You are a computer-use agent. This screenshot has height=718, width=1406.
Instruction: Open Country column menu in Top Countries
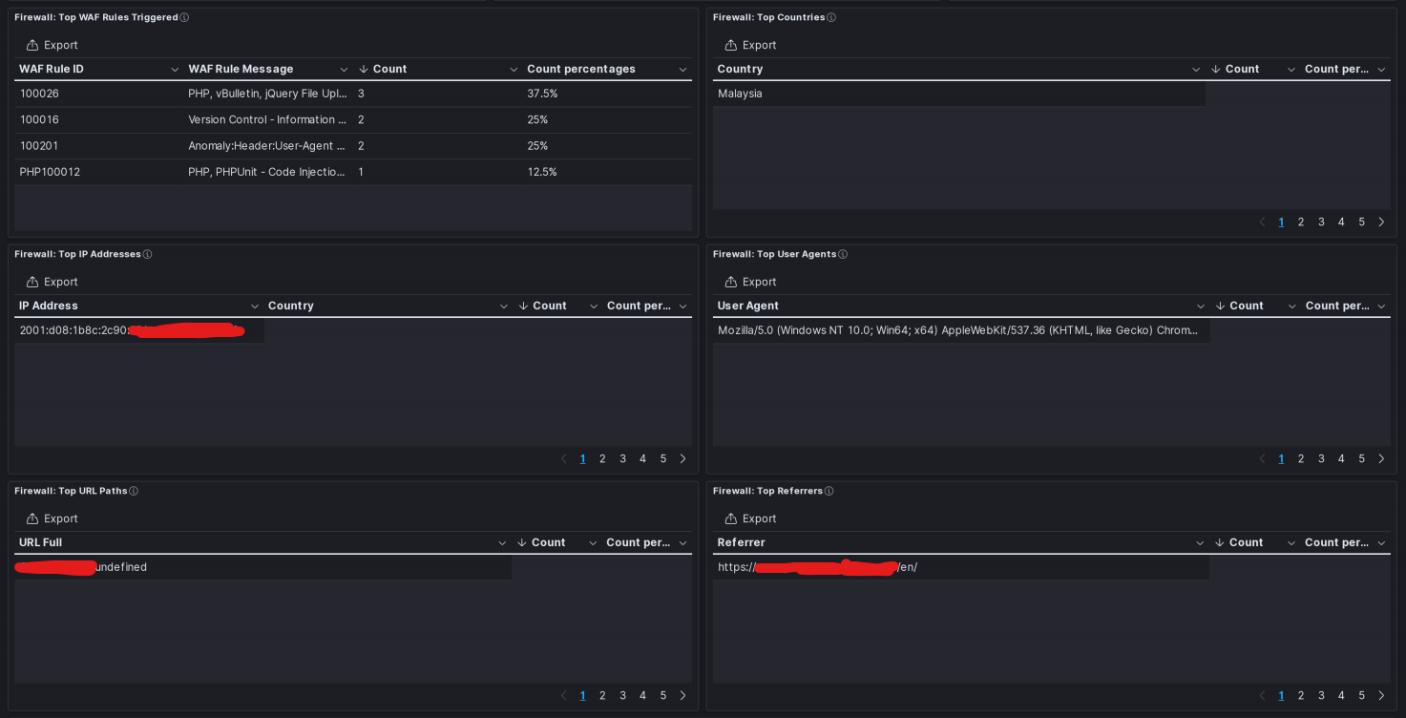[x=1196, y=70]
